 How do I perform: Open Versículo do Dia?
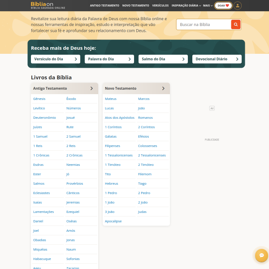coord(56,59)
